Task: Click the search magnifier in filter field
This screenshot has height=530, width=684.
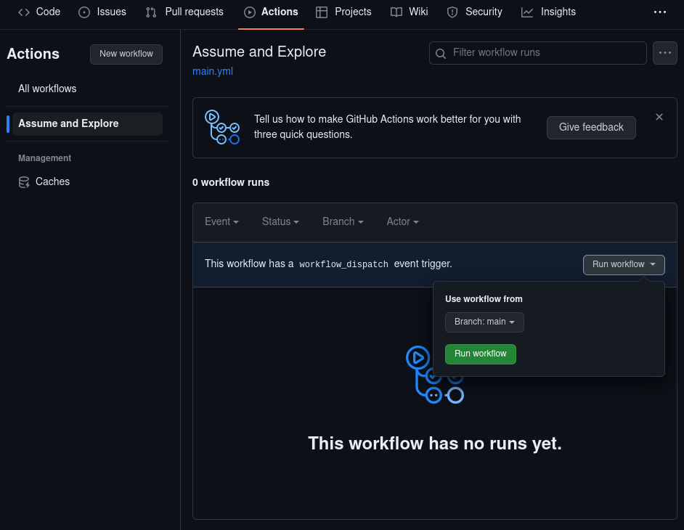Action: (441, 52)
